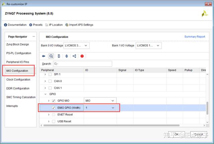Expand the CAN 1 tree row
214x144 pixels.
(x=45, y=88)
